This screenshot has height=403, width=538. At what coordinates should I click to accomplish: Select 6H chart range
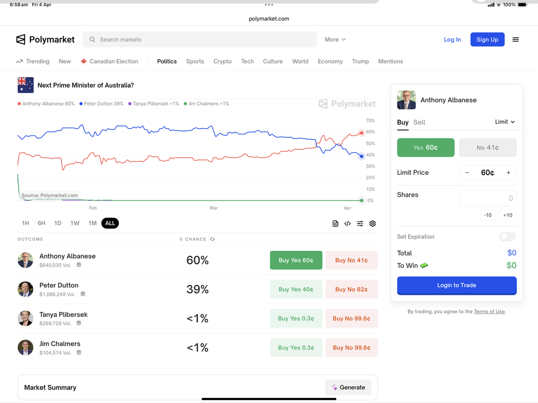pyautogui.click(x=41, y=223)
